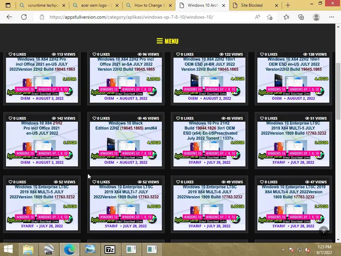Click the muted volume tray icon
Viewport: 341px width, 256px height.
pyautogui.click(x=307, y=250)
